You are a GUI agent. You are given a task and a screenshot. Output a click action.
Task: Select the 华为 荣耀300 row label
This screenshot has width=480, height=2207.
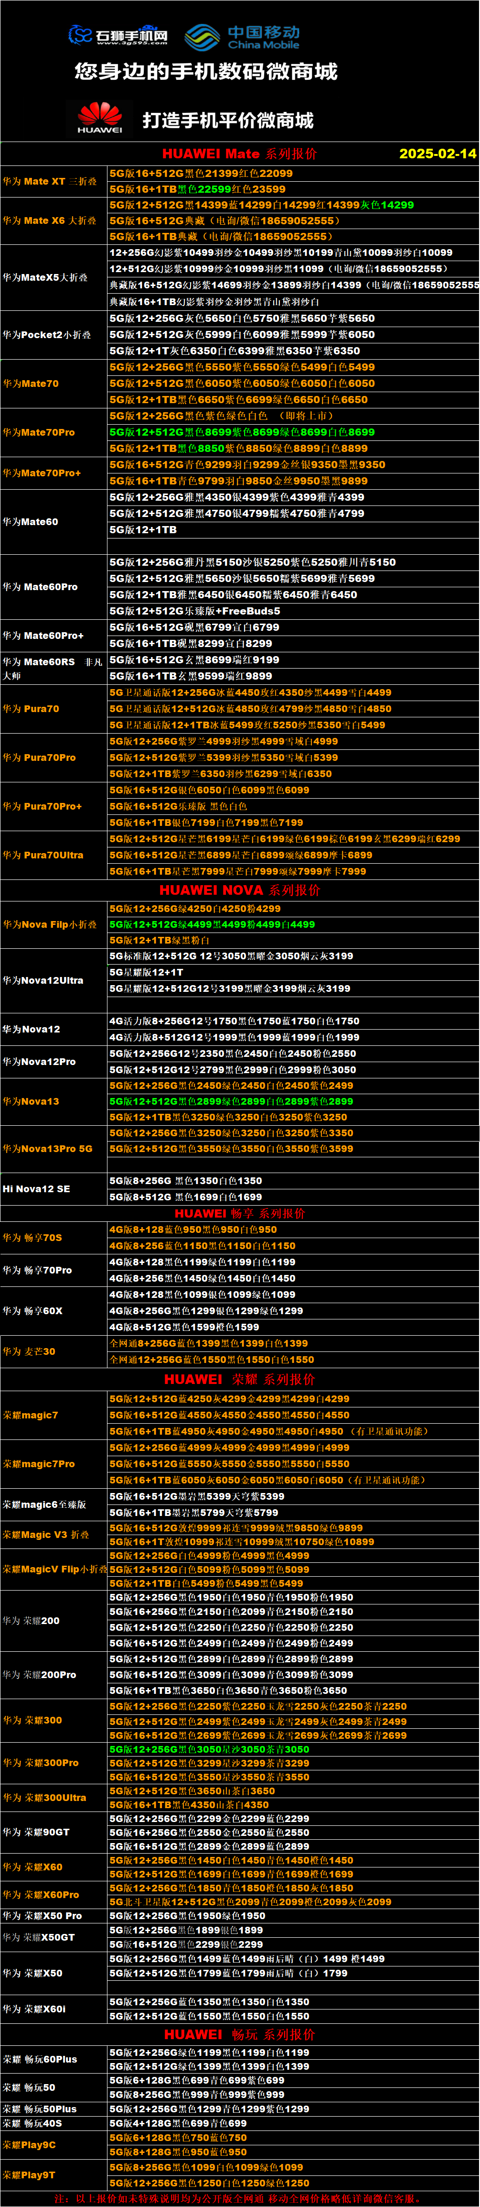(32, 1720)
